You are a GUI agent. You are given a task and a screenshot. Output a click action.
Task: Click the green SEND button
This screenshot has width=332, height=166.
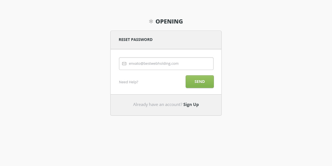(200, 82)
